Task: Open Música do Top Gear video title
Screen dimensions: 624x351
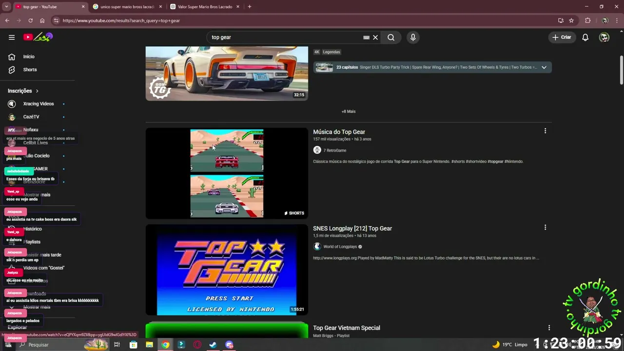Action: point(339,132)
